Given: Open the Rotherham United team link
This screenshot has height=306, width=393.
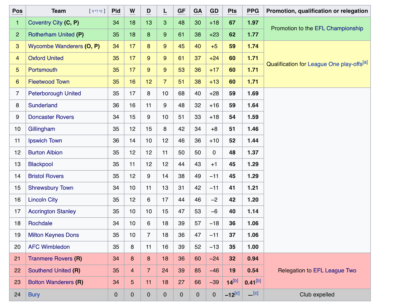Looking at the screenshot, I should (x=51, y=34).
